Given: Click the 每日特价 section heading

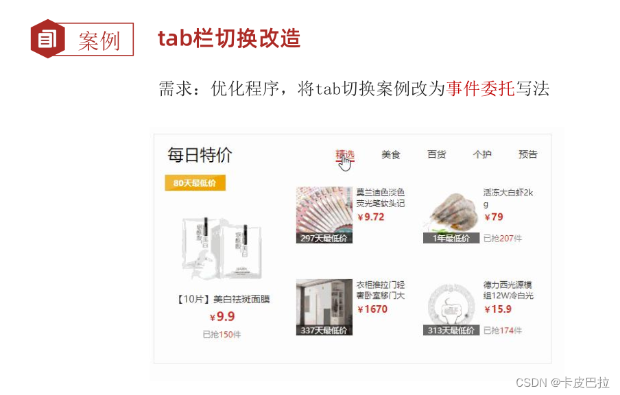Looking at the screenshot, I should [x=200, y=154].
